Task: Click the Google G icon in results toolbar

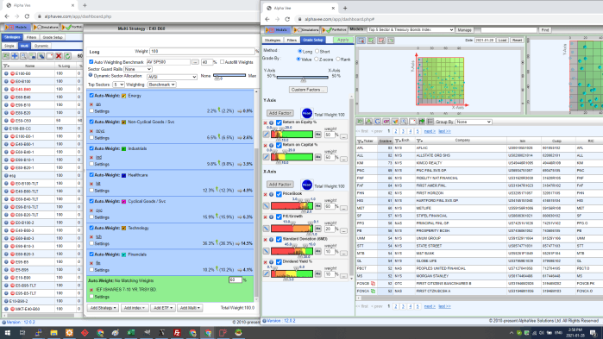Action: (x=378, y=122)
